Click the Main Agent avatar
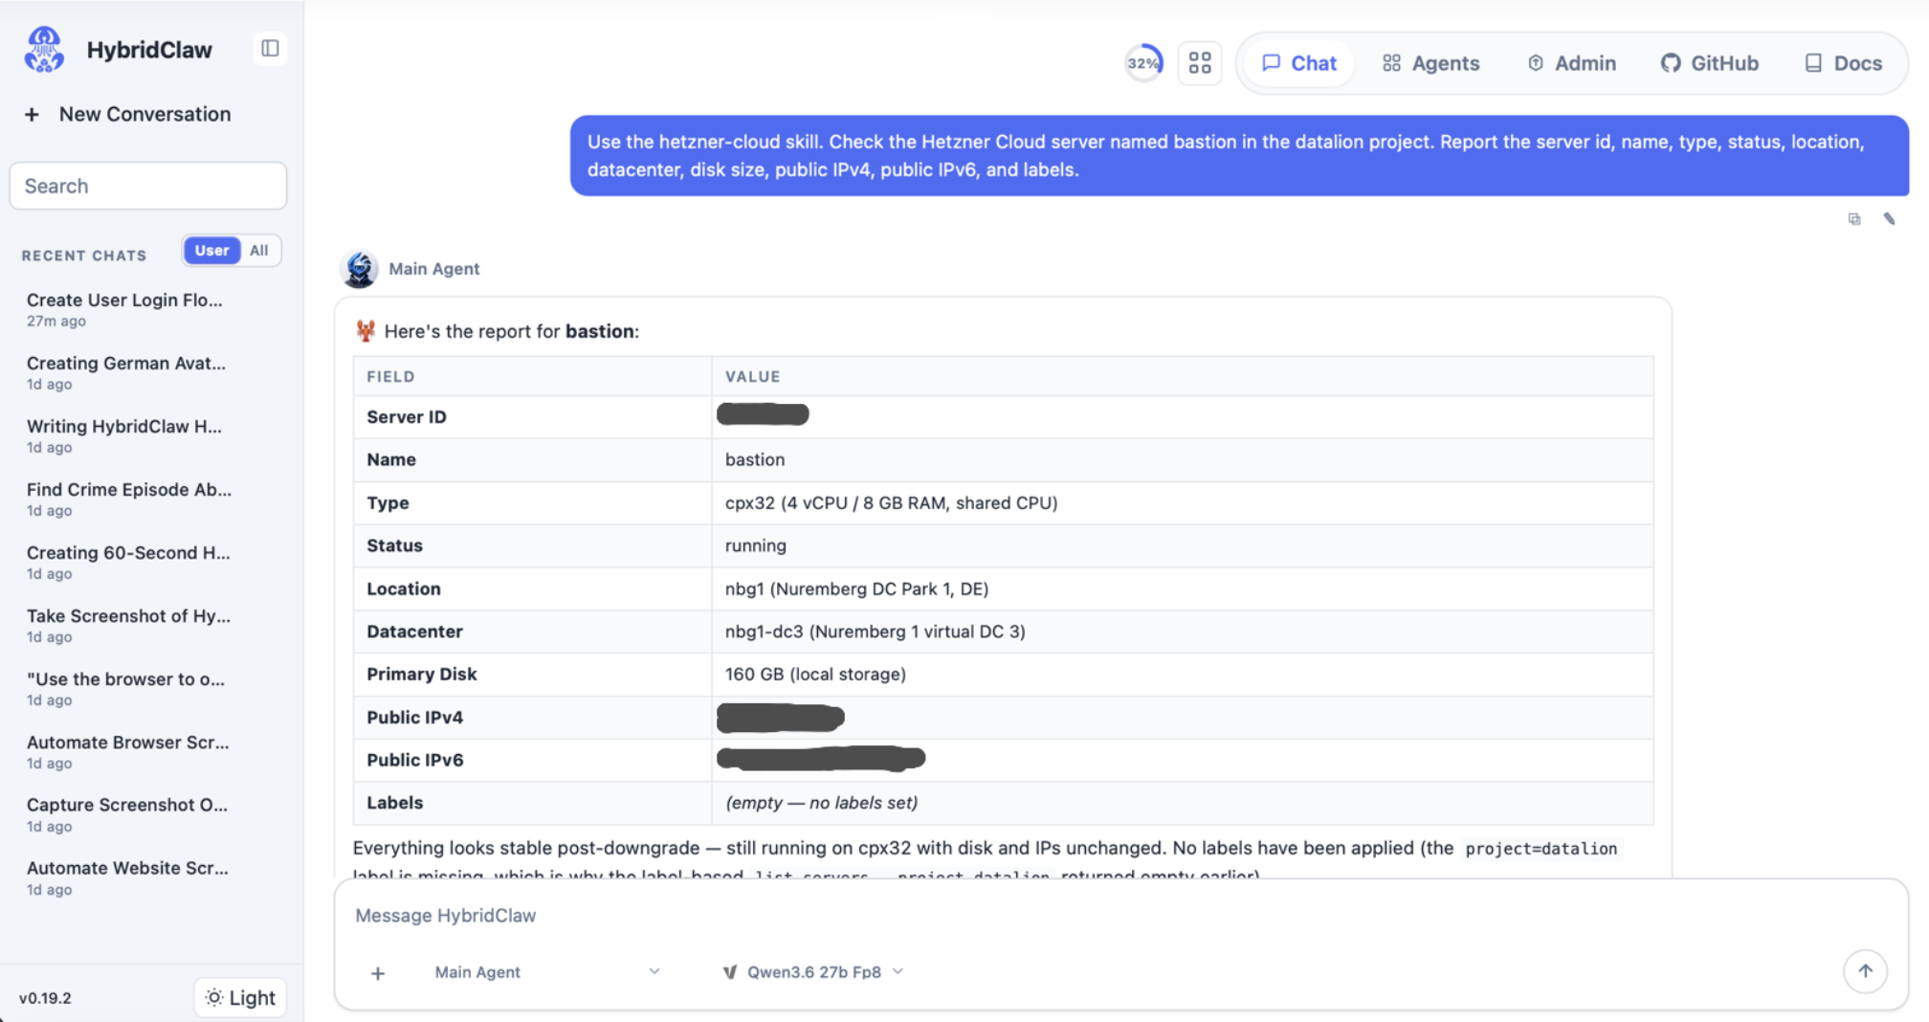 click(360, 269)
